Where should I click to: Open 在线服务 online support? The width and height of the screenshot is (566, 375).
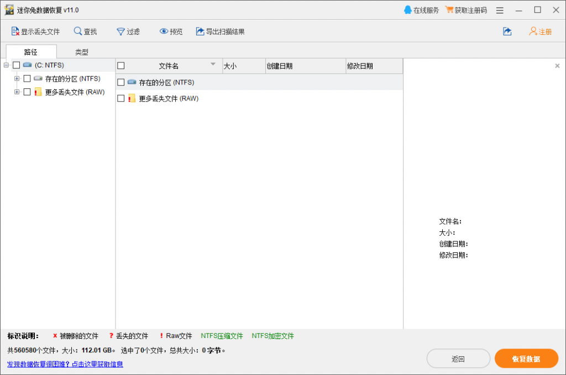pos(421,10)
